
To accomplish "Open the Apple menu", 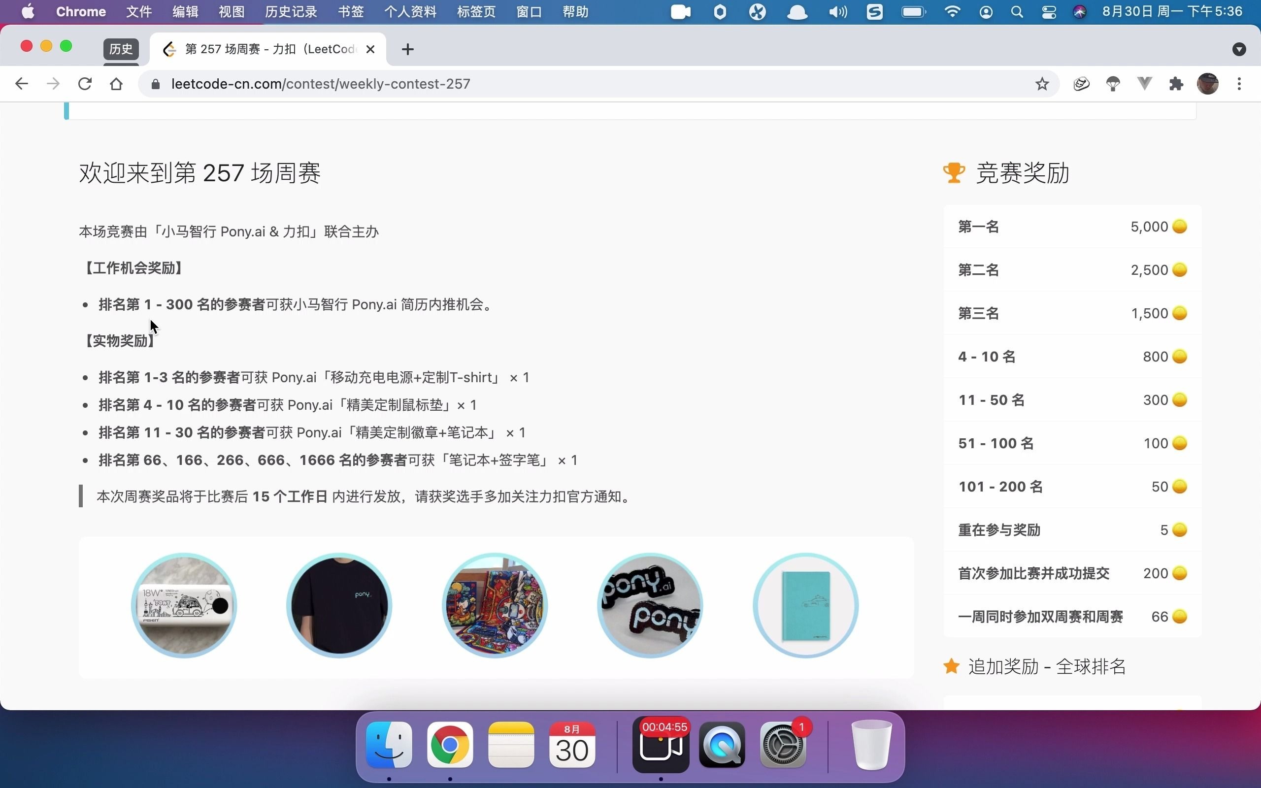I will pyautogui.click(x=28, y=11).
